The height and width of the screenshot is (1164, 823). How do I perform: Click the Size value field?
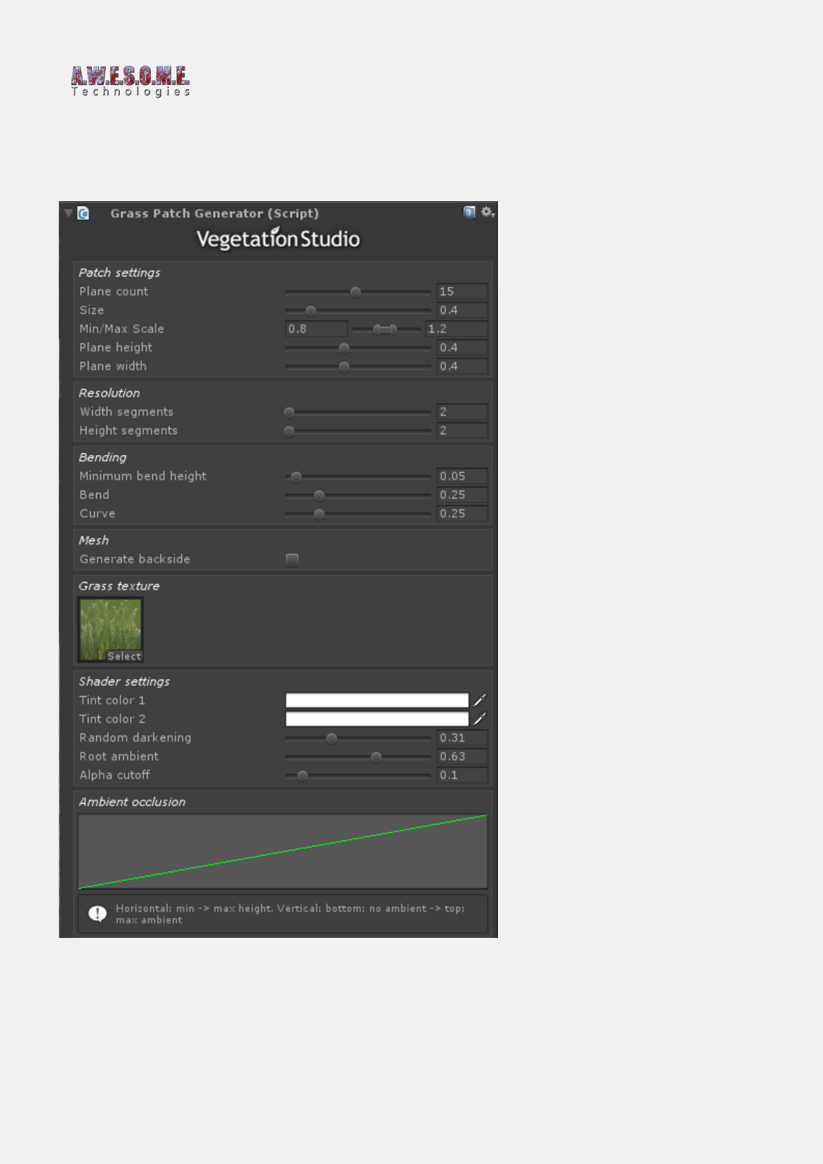point(462,310)
